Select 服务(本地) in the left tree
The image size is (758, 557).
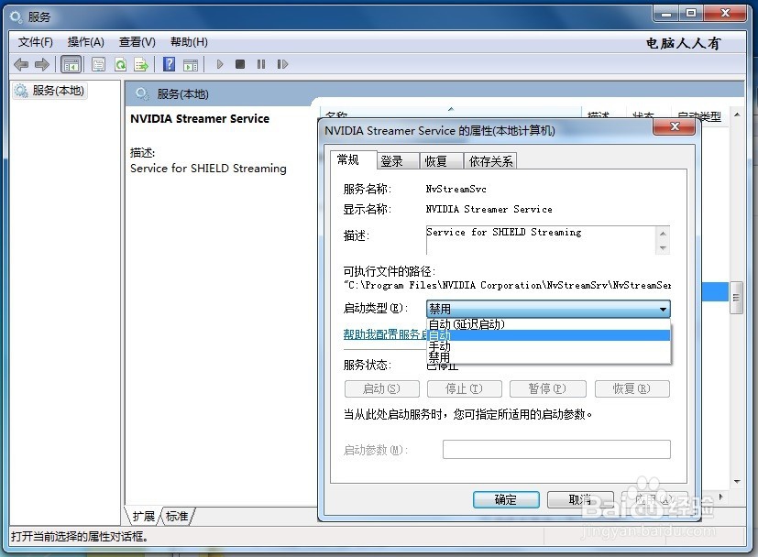pos(50,91)
